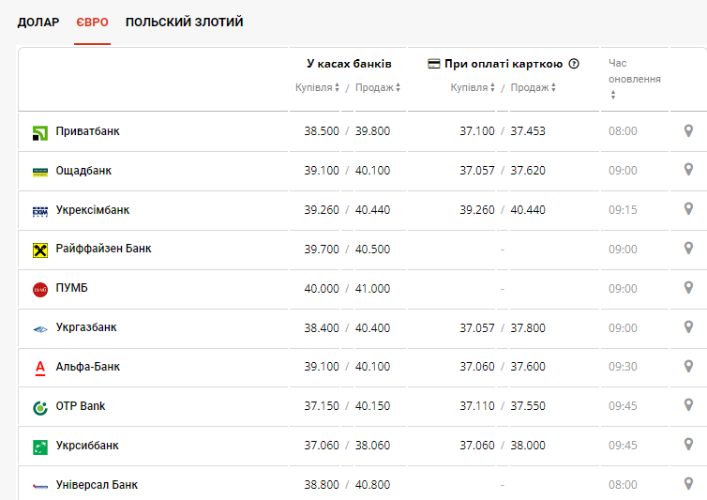
Task: Click the Raiffeisen Bank logo icon
Action: tap(40, 250)
